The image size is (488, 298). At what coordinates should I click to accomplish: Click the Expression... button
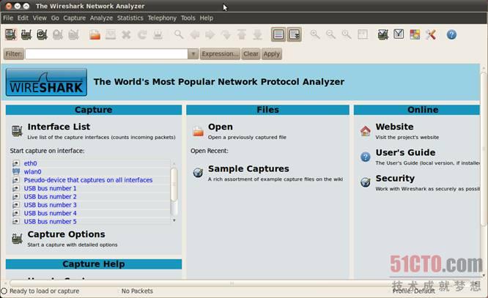coord(220,53)
